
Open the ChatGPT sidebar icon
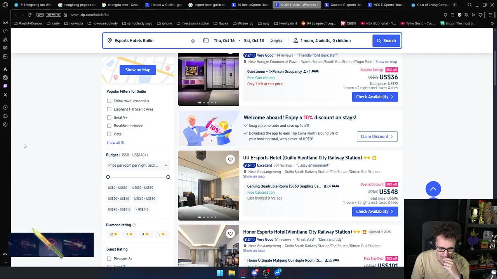pyautogui.click(x=5, y=77)
